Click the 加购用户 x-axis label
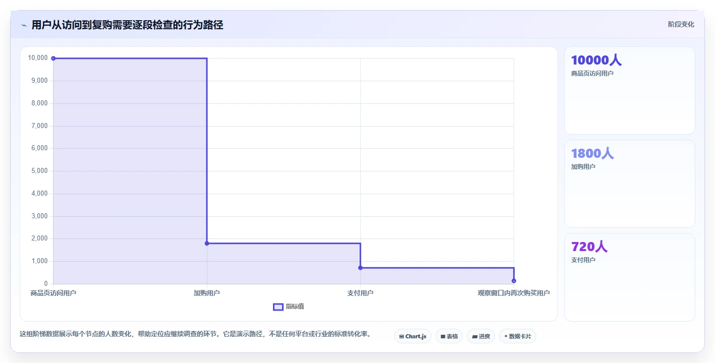This screenshot has width=715, height=363. coord(207,293)
